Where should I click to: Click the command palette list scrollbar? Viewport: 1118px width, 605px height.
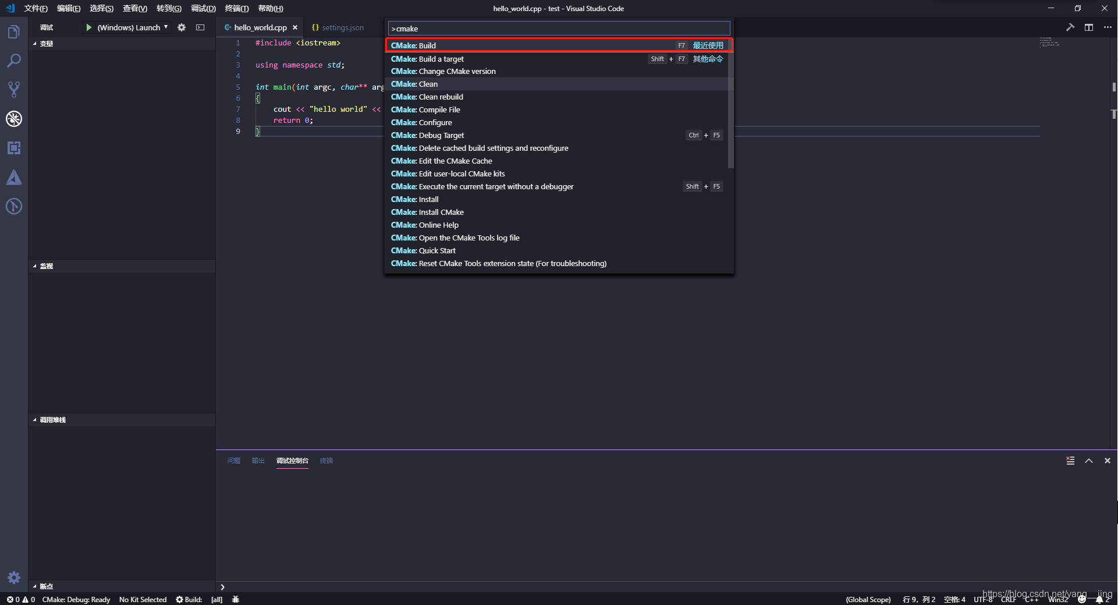point(731,104)
